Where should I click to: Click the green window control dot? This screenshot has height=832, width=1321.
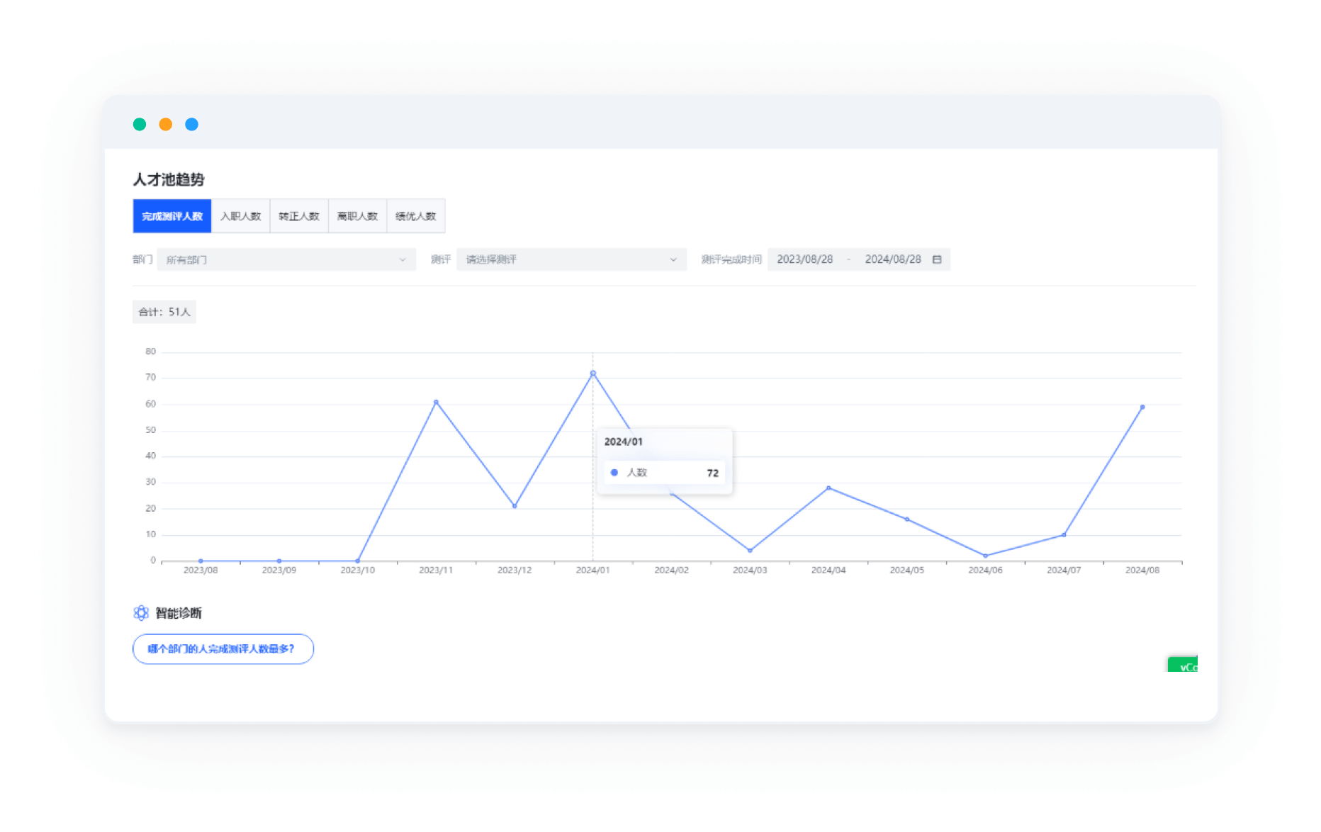[140, 124]
